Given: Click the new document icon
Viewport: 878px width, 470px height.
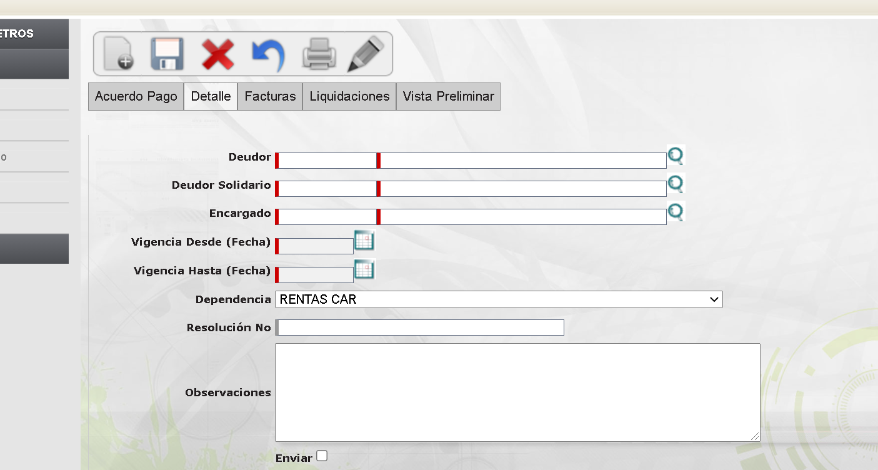Looking at the screenshot, I should [118, 54].
